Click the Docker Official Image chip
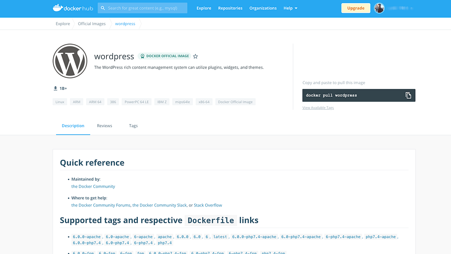This screenshot has height=254, width=451. click(x=235, y=102)
